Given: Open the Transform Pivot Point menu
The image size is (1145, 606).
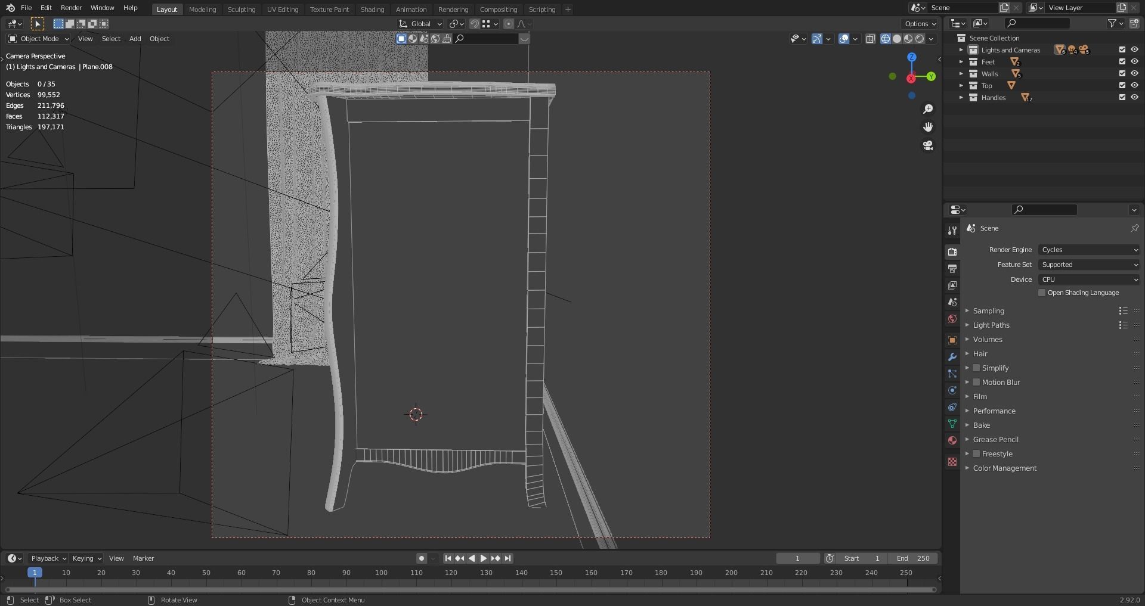Looking at the screenshot, I should [457, 24].
